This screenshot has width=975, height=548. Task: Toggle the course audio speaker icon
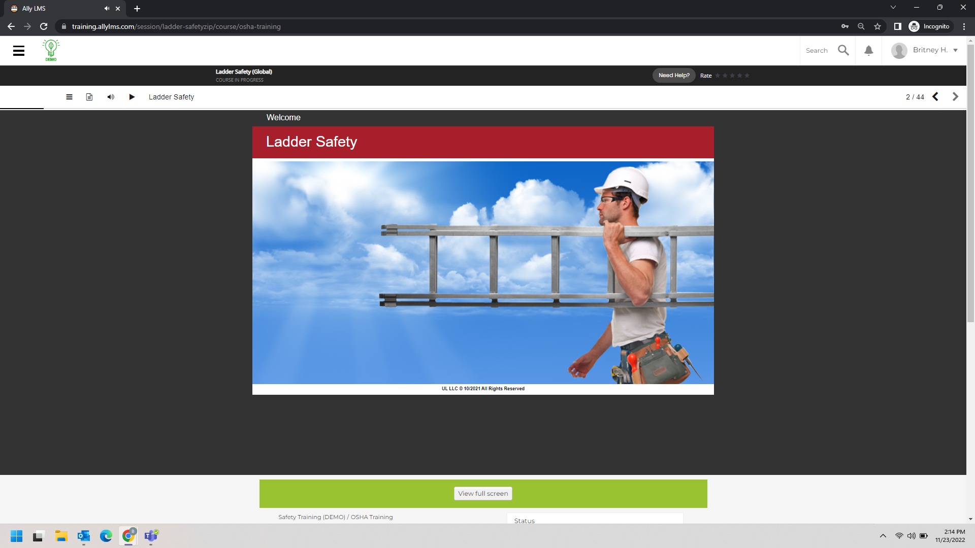coord(111,97)
